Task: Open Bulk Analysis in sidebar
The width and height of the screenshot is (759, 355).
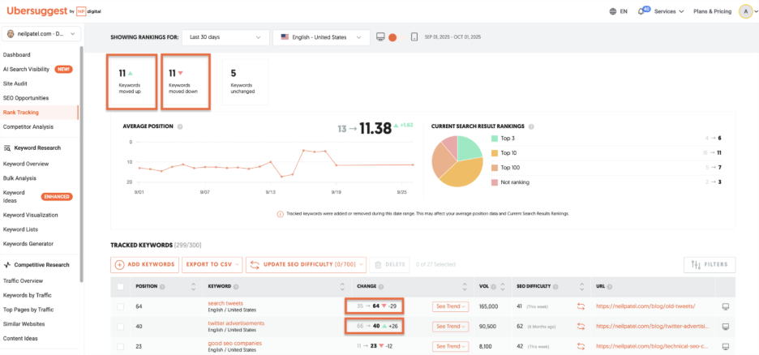Action: tap(19, 178)
